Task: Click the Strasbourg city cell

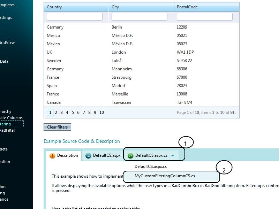Action: tap(121, 77)
